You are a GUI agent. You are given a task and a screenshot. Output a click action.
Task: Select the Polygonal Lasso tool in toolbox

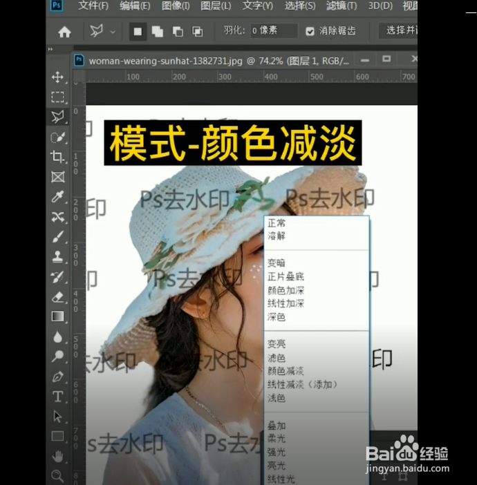[57, 117]
